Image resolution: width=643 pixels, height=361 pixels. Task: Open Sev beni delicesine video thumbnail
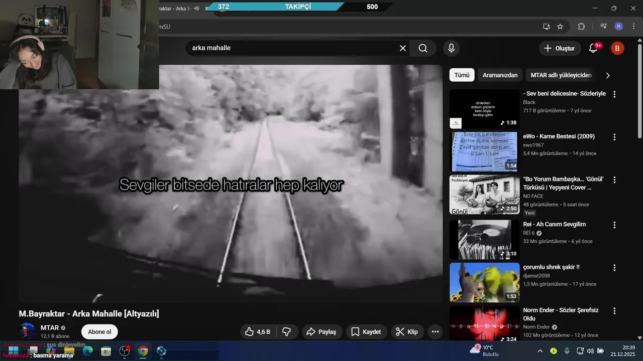484,109
